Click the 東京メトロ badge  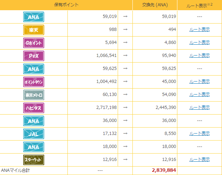coord(34,95)
